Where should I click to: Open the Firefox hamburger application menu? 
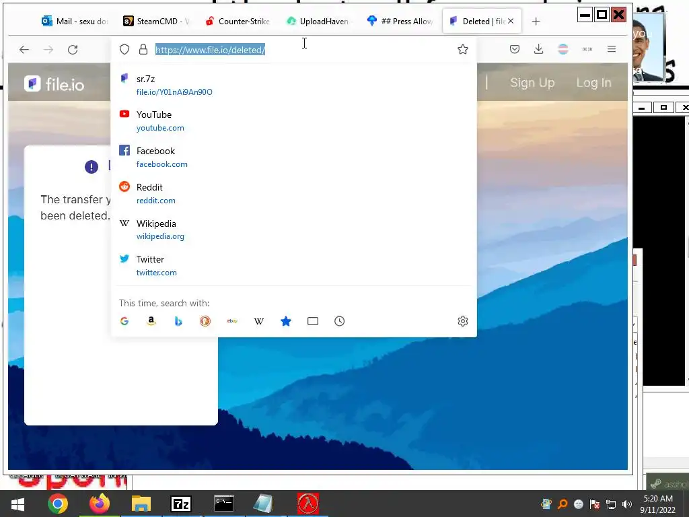tap(612, 49)
